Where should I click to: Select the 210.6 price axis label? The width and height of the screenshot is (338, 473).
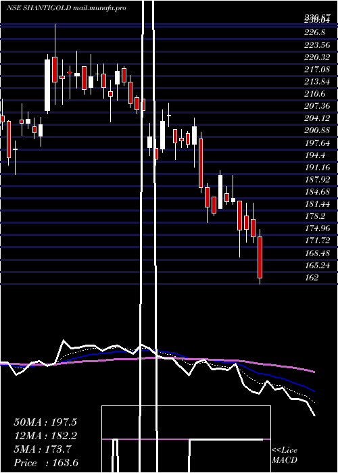pos(315,94)
